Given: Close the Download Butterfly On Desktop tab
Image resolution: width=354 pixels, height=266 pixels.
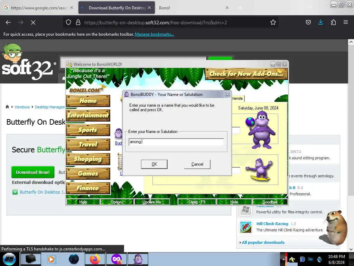Looking at the screenshot, I should (149, 8).
